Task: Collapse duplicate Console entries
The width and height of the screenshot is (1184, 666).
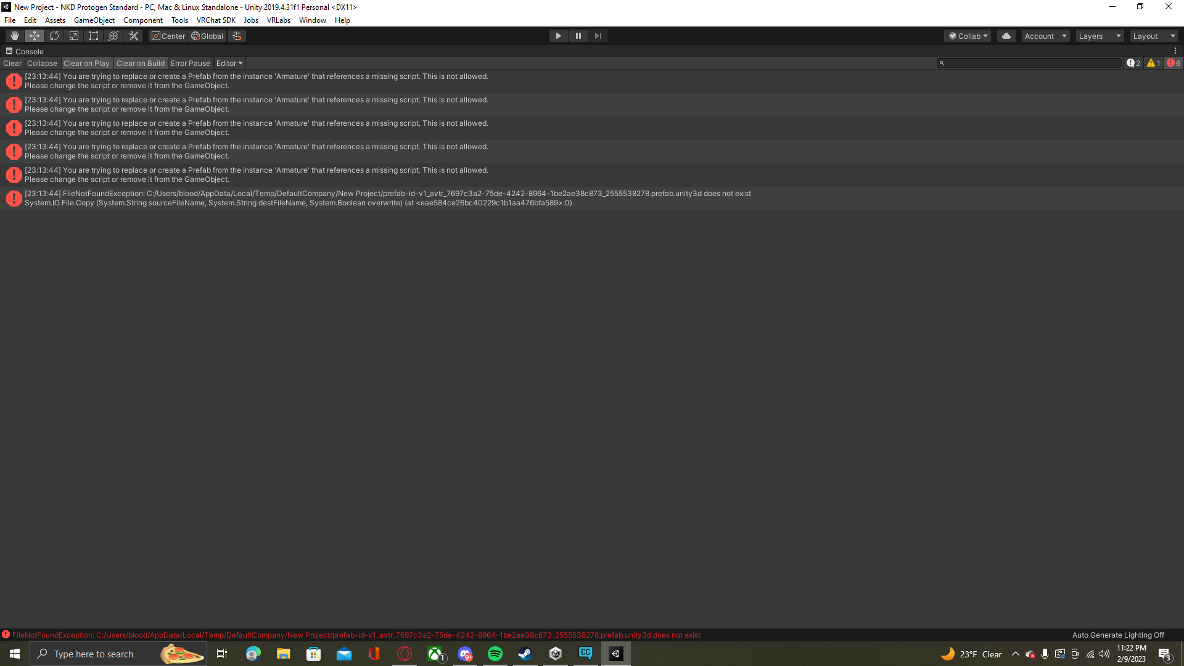Action: pyautogui.click(x=42, y=63)
